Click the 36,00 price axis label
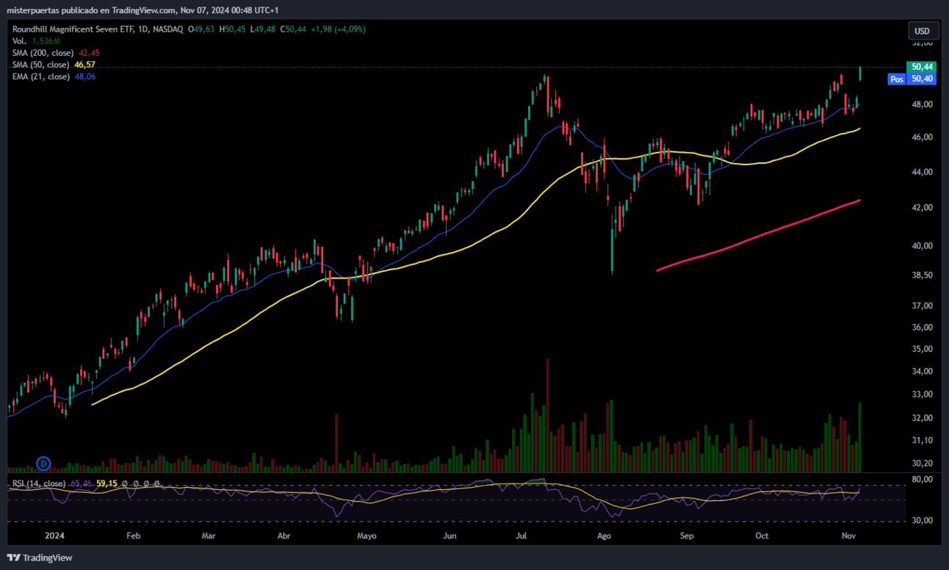This screenshot has width=949, height=570. tap(922, 327)
